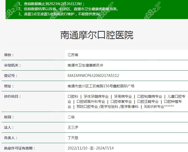Viewport: 188px width, 152px height.
Task: Click the 口腔粘膜病专业 entry
Action: click(x=150, y=96)
